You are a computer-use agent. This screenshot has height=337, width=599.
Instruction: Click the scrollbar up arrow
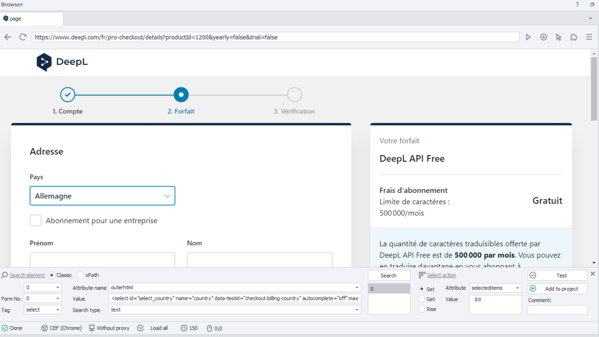tap(594, 54)
